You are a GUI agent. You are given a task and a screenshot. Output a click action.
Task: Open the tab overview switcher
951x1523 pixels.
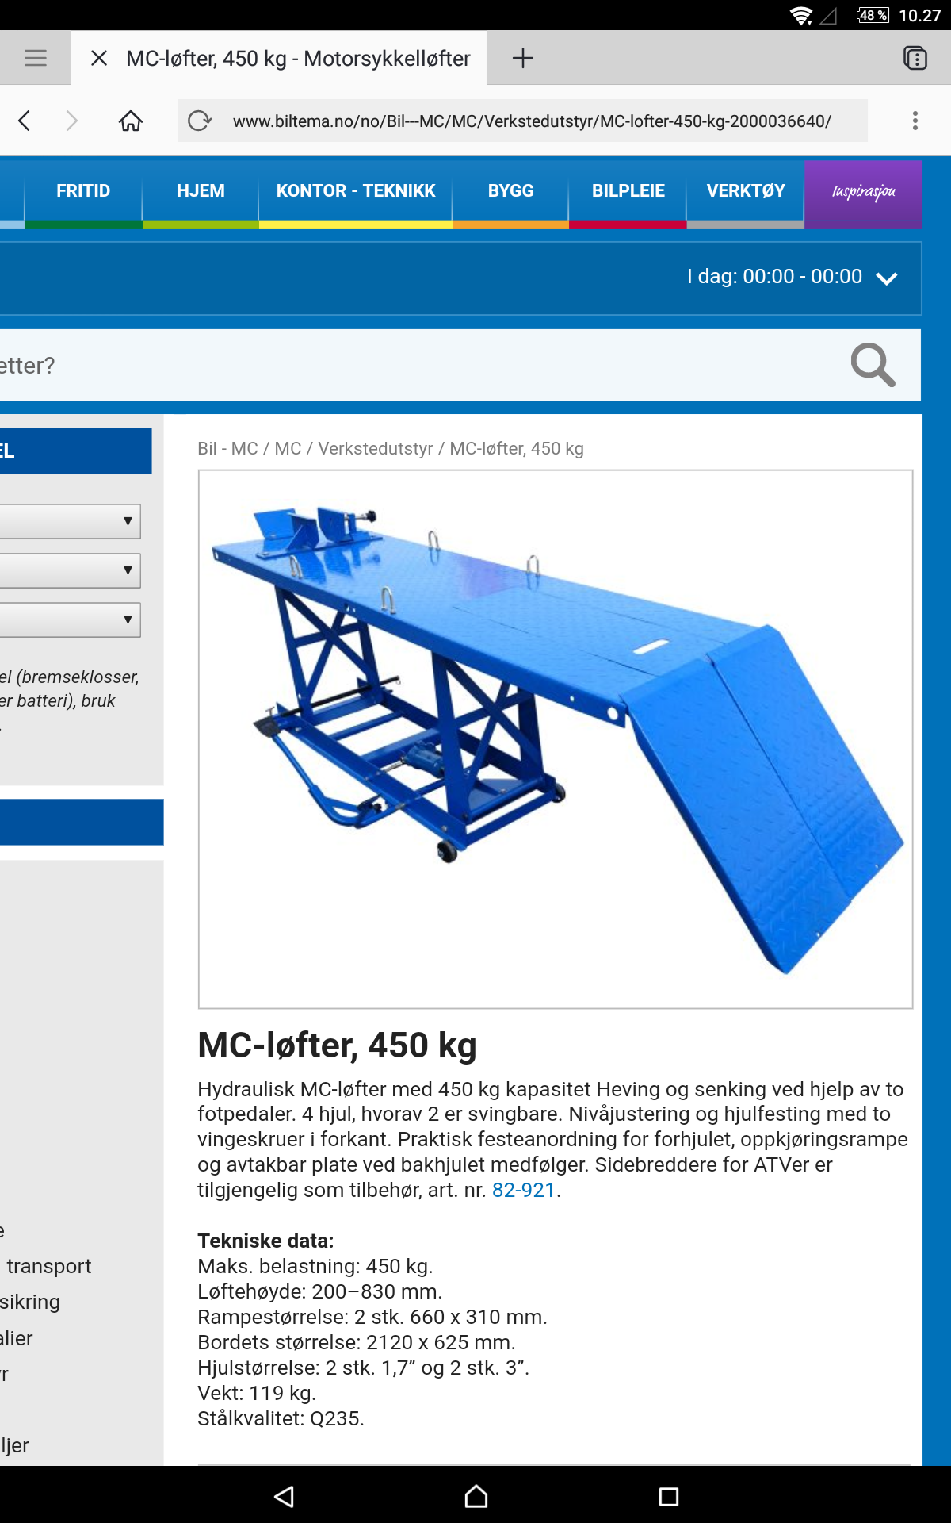tap(915, 58)
